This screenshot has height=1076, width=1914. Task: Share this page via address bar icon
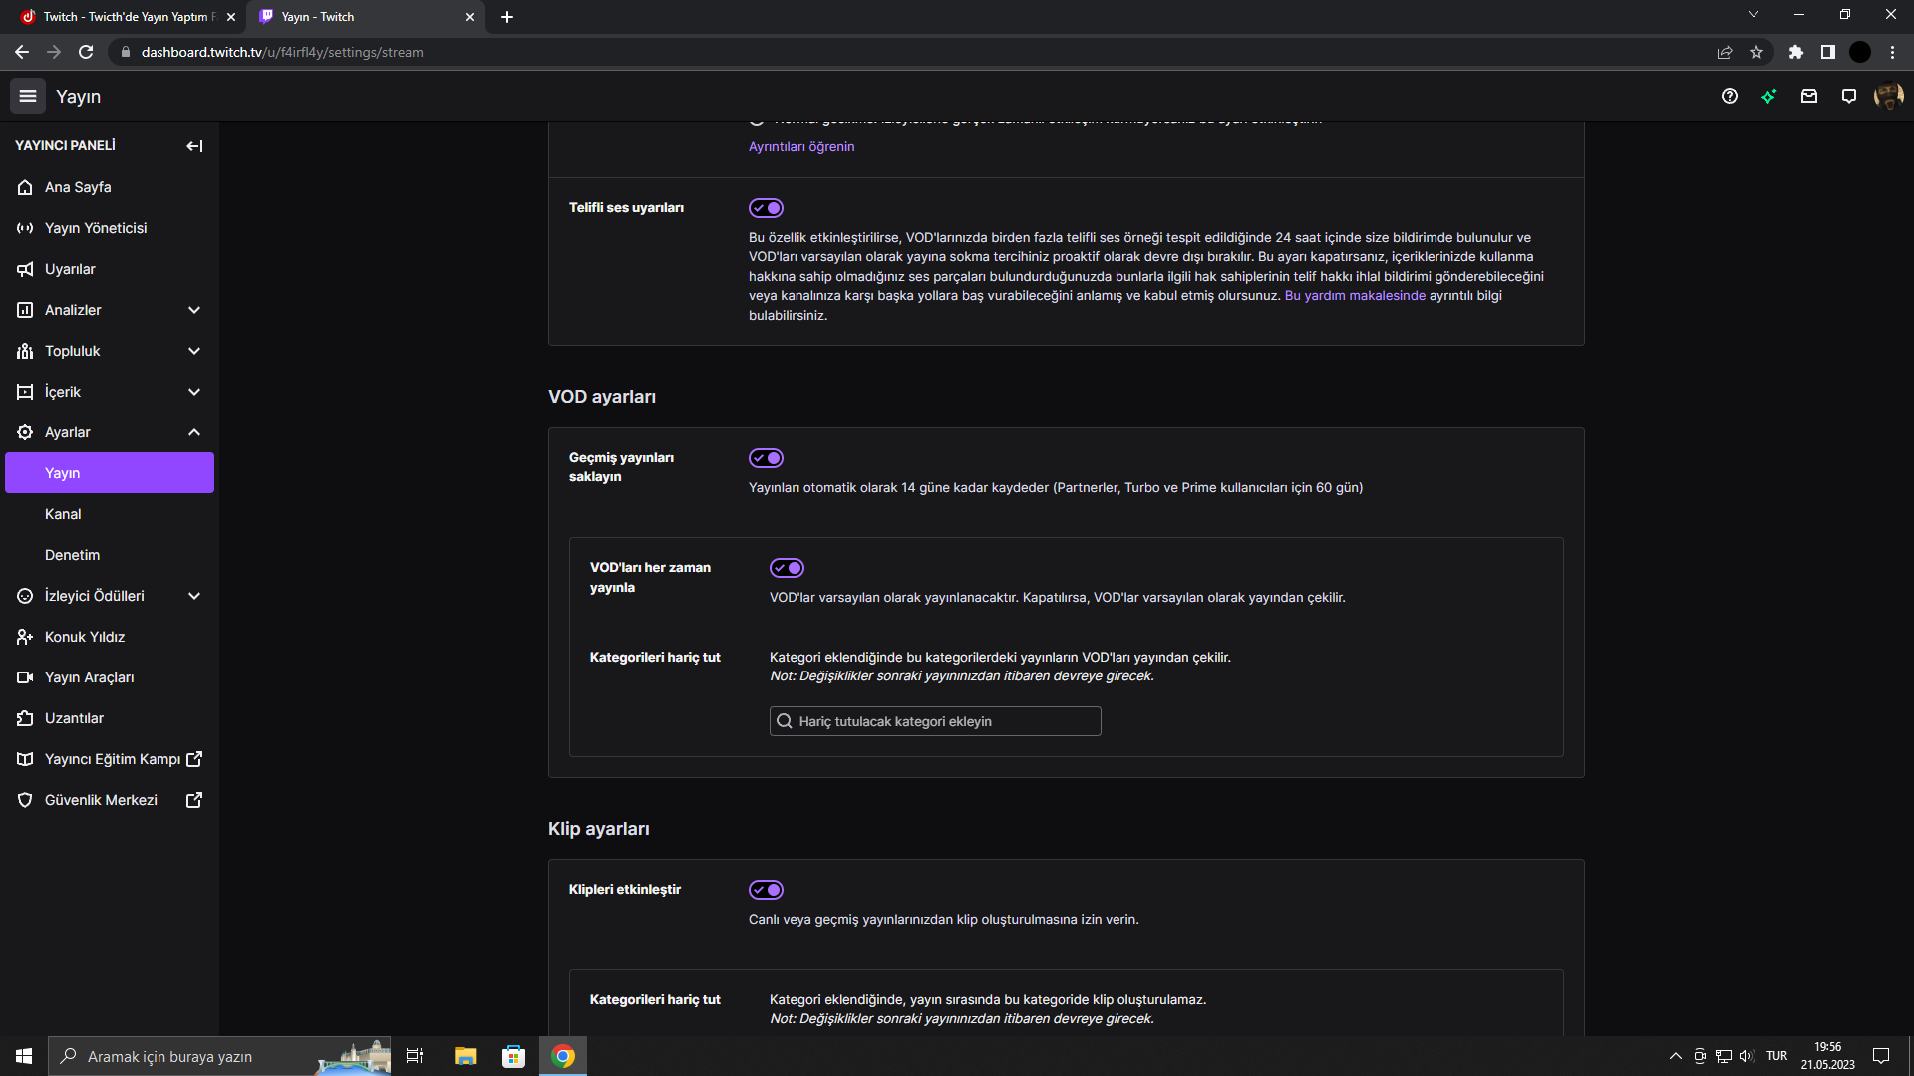1725,52
